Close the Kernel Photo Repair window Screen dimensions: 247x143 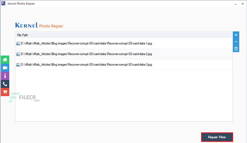click(243, 4)
